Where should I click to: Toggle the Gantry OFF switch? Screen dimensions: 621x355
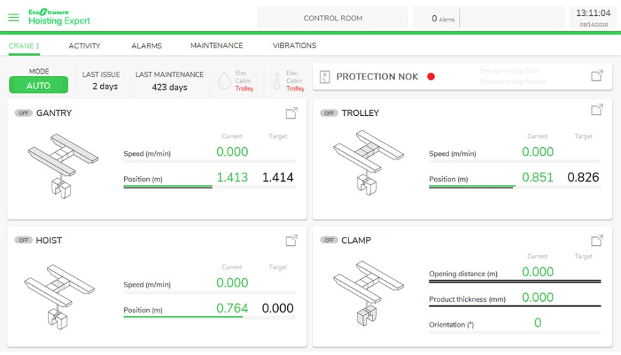(x=23, y=113)
